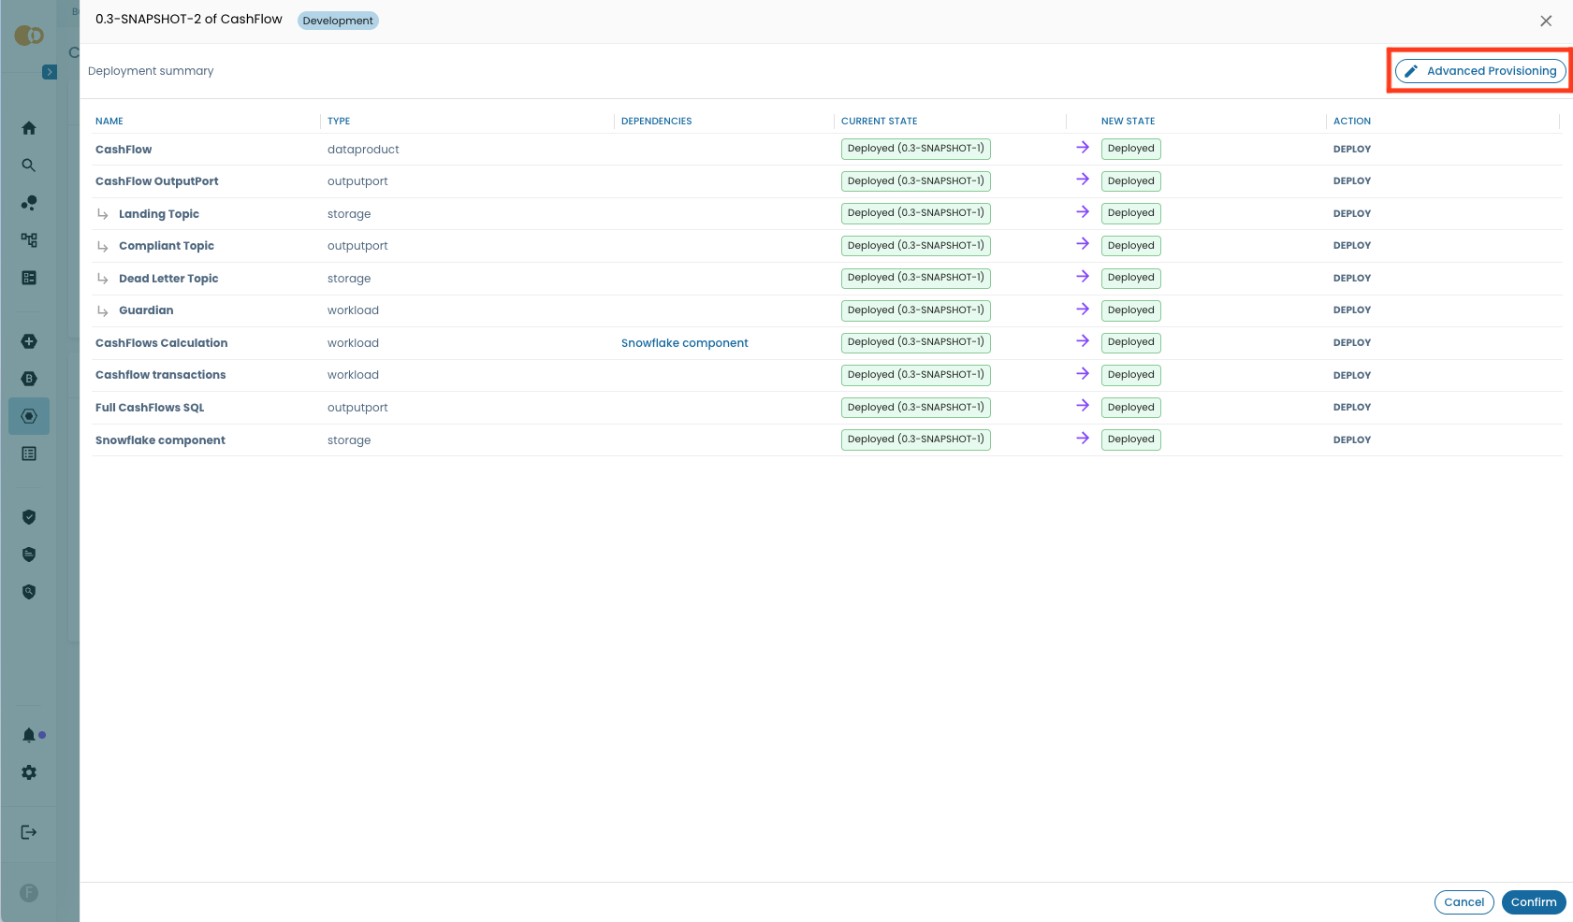
Task: Expand the sidebar with chevron toggle
Action: (x=50, y=72)
